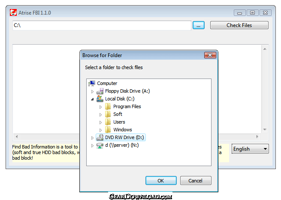Expand the Floppy Disk Drive (A:) node
This screenshot has height=200, width=281.
92,91
